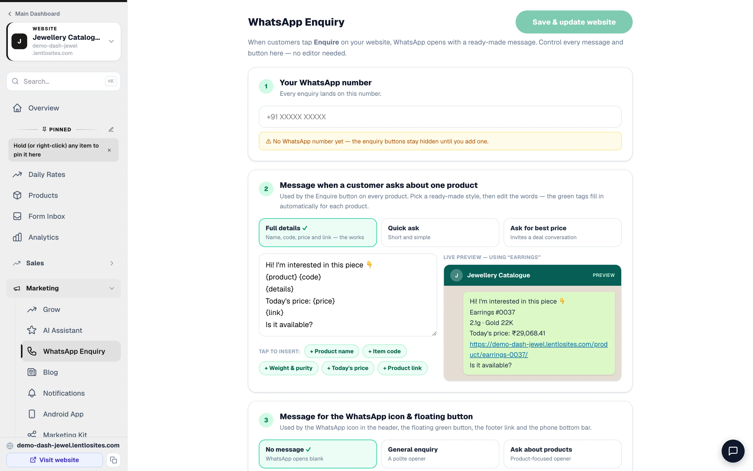Click the J website avatar
The height and width of the screenshot is (471, 753).
[19, 41]
